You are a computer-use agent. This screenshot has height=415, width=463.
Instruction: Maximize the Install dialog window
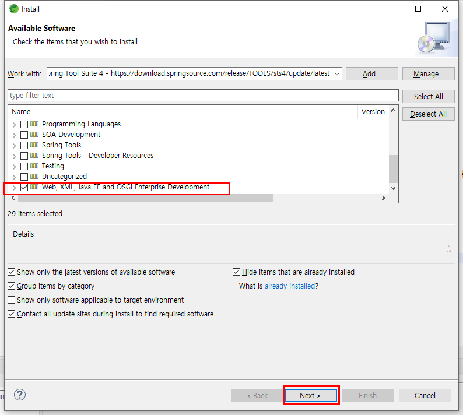pos(418,9)
